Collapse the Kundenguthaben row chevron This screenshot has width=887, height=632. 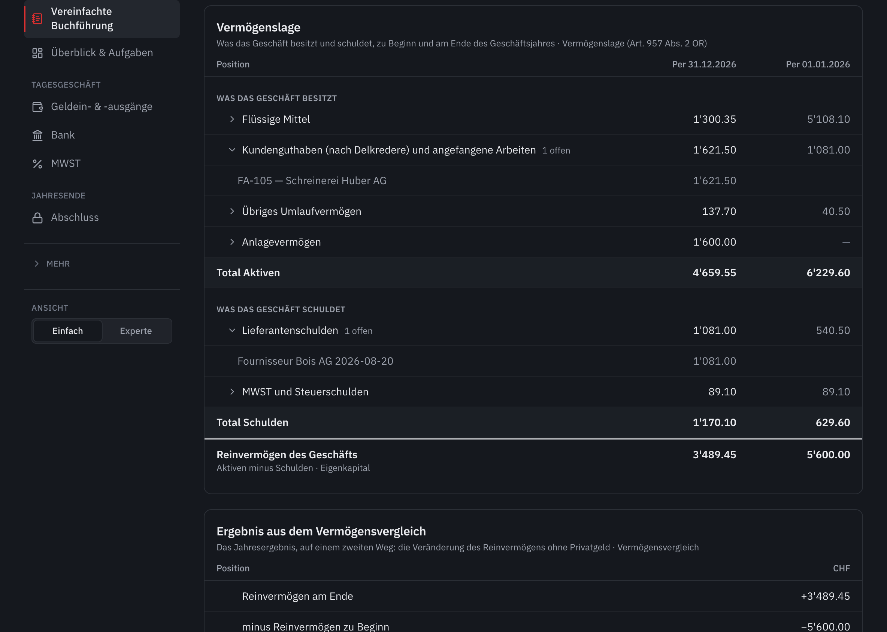click(x=232, y=150)
